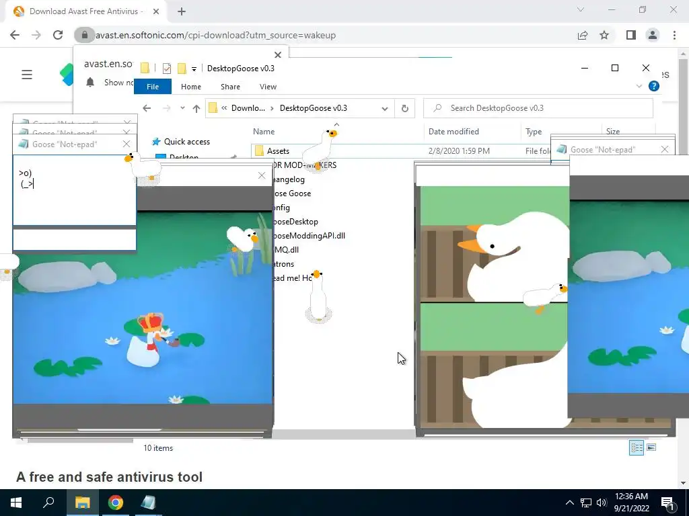The width and height of the screenshot is (689, 516).
Task: Expand the Explorer ribbon chevron
Action: click(639, 86)
